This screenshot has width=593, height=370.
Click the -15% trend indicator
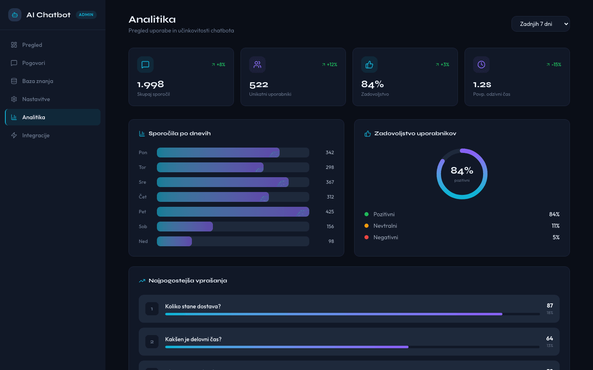pyautogui.click(x=553, y=65)
